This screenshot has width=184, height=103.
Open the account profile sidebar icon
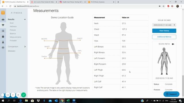pyautogui.click(x=3, y=48)
